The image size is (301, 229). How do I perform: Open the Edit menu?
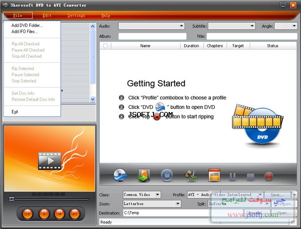click(x=47, y=16)
